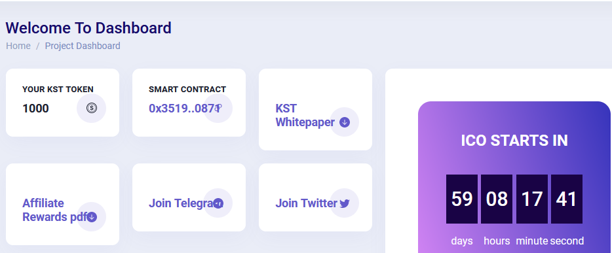Click the download icon for Affiliate Rewards pdf
Image resolution: width=612 pixels, height=253 pixels.
tap(92, 217)
